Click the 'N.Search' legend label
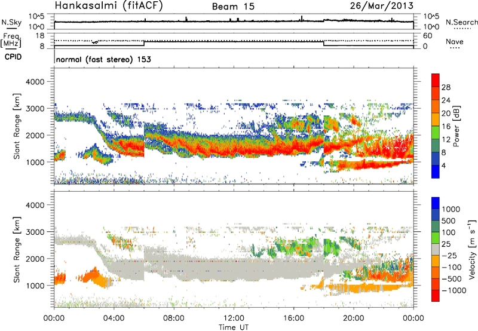The width and height of the screenshot is (478, 331). (461, 22)
